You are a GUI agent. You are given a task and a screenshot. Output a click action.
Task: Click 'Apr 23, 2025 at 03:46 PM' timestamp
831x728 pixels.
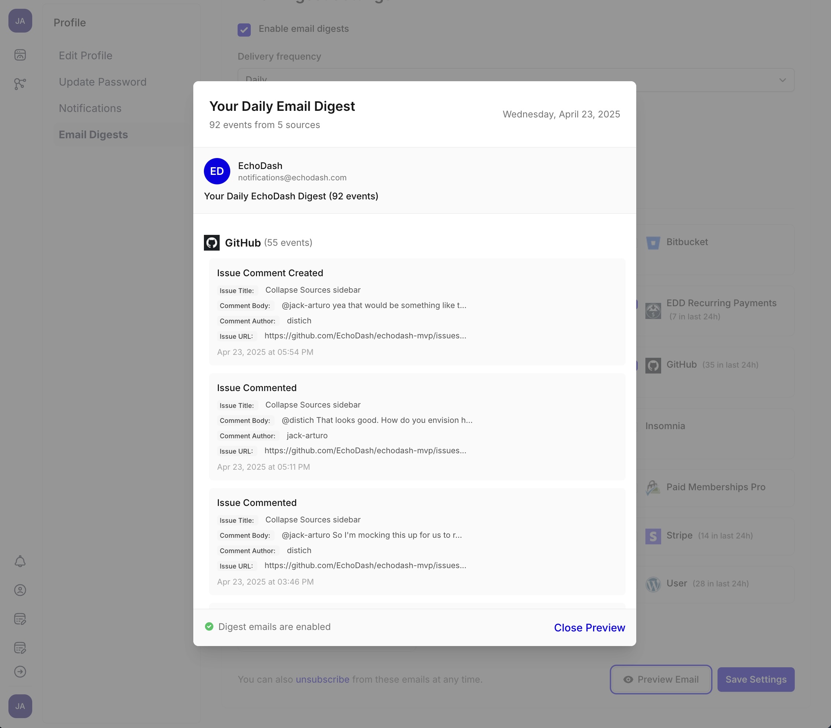(x=265, y=582)
